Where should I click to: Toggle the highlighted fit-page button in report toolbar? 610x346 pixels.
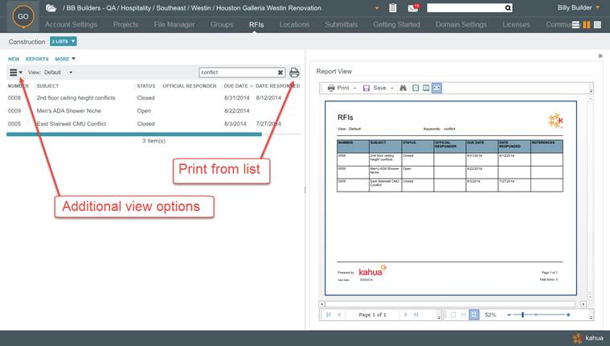pos(436,88)
